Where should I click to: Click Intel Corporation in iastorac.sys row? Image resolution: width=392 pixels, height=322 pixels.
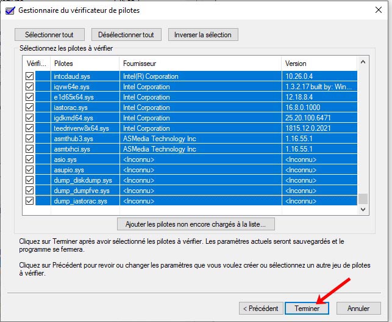pos(146,108)
